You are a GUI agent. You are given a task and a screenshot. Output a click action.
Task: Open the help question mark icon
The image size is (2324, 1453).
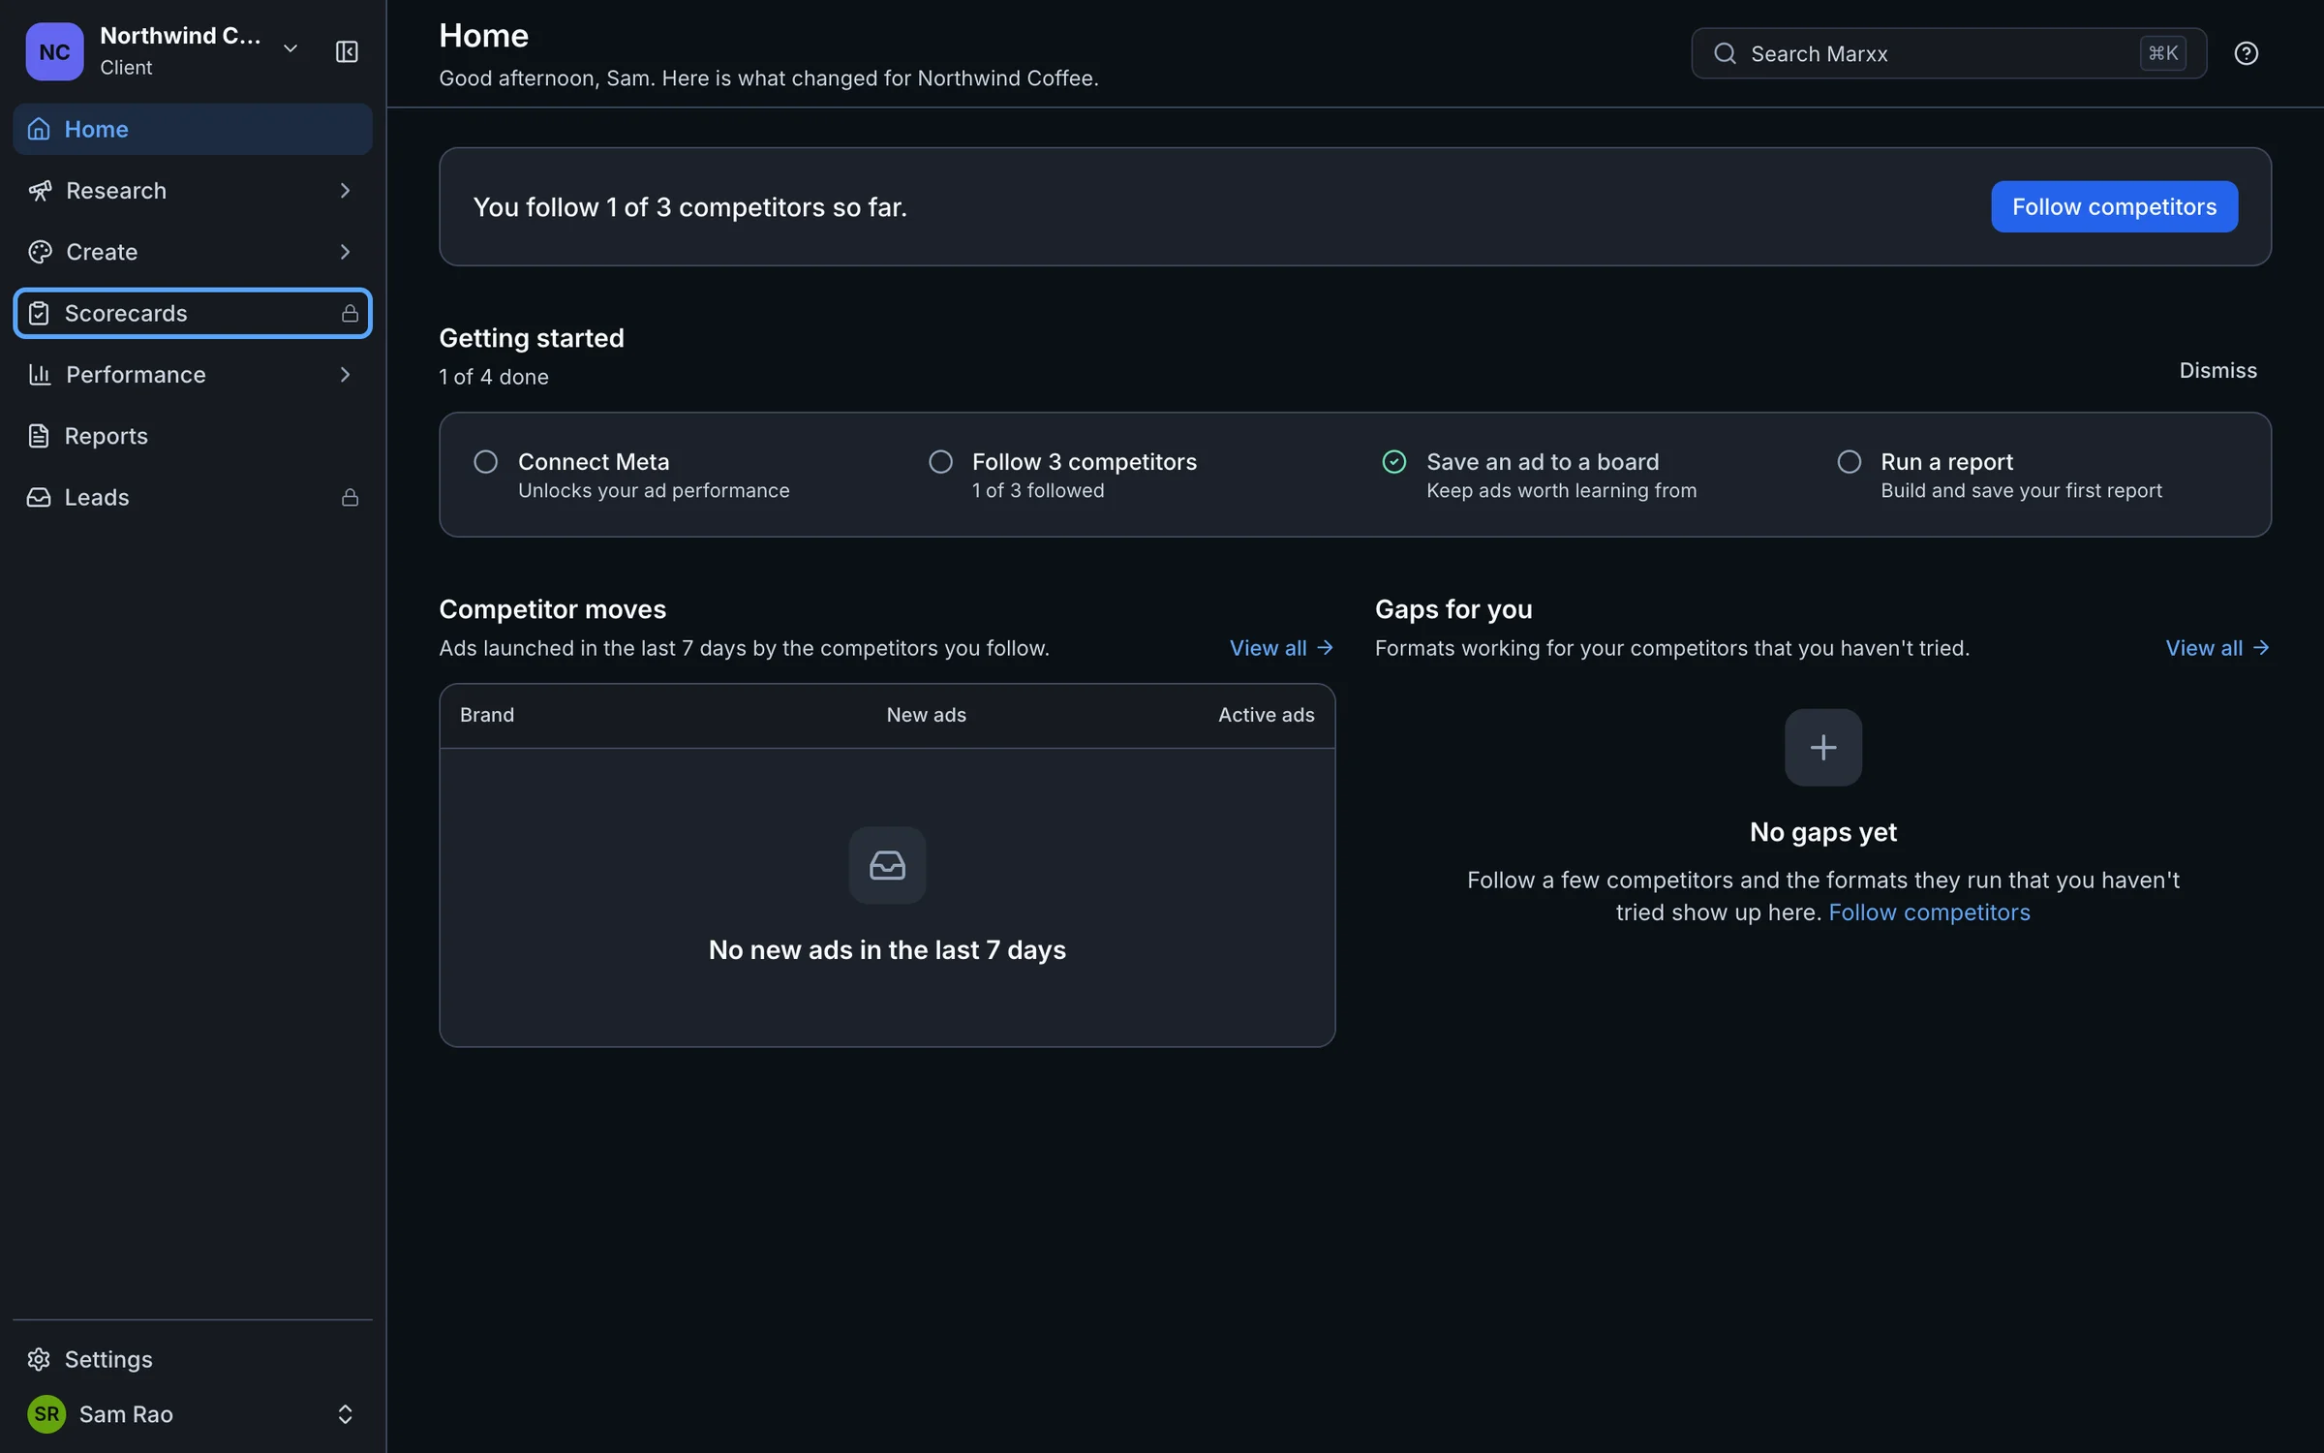point(2246,53)
